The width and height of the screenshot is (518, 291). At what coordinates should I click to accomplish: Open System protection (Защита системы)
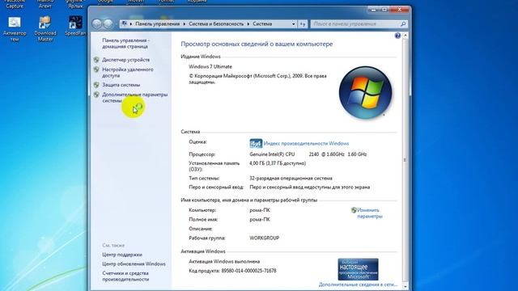pos(121,85)
